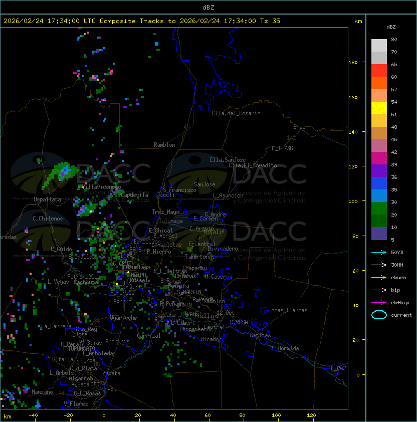417x422 pixels.
Task: Click the 'Tz 35' value in header
Action: [x=270, y=21]
